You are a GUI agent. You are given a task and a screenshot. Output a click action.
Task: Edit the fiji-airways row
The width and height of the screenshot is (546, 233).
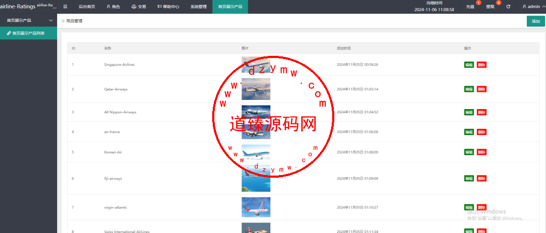point(469,178)
